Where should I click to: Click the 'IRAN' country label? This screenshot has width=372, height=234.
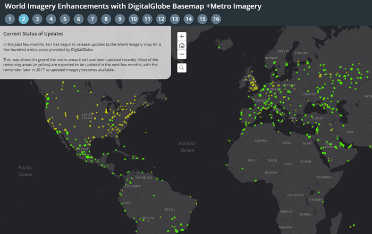coord(350,132)
